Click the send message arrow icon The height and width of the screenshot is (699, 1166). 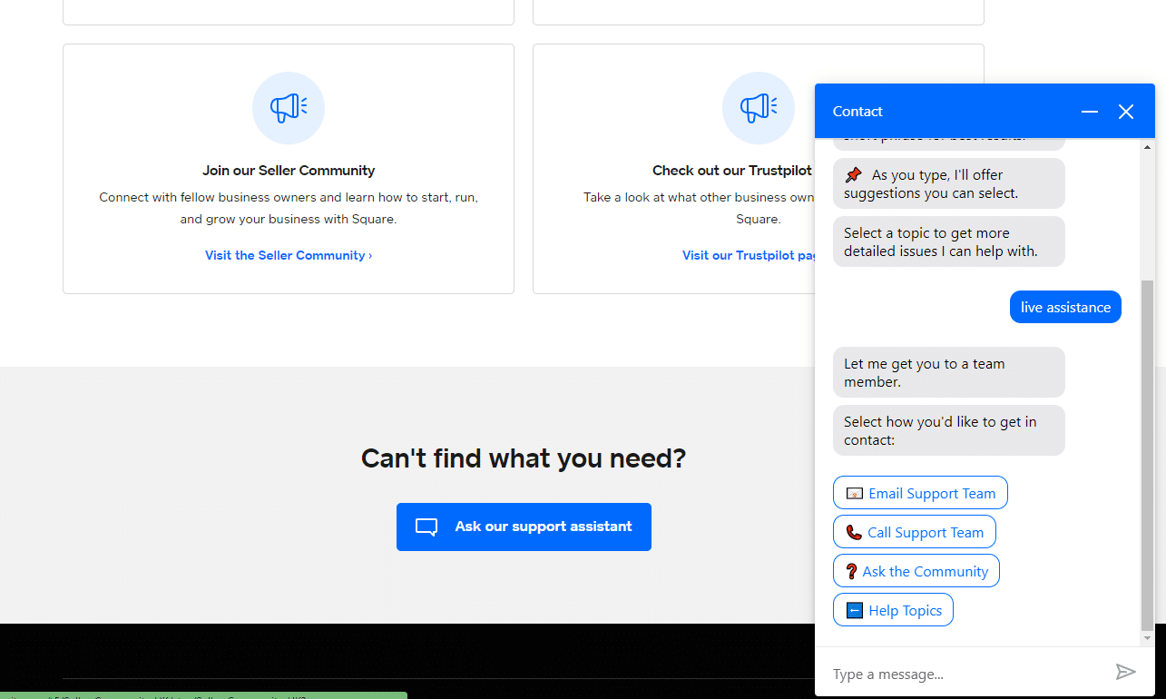coord(1125,672)
